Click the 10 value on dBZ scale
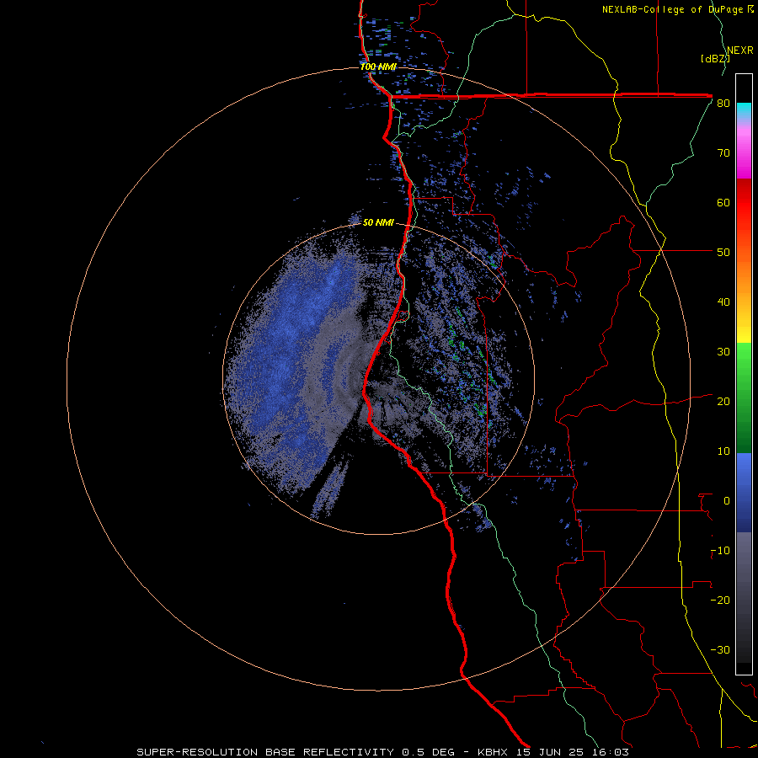Image resolution: width=758 pixels, height=758 pixels. click(723, 451)
